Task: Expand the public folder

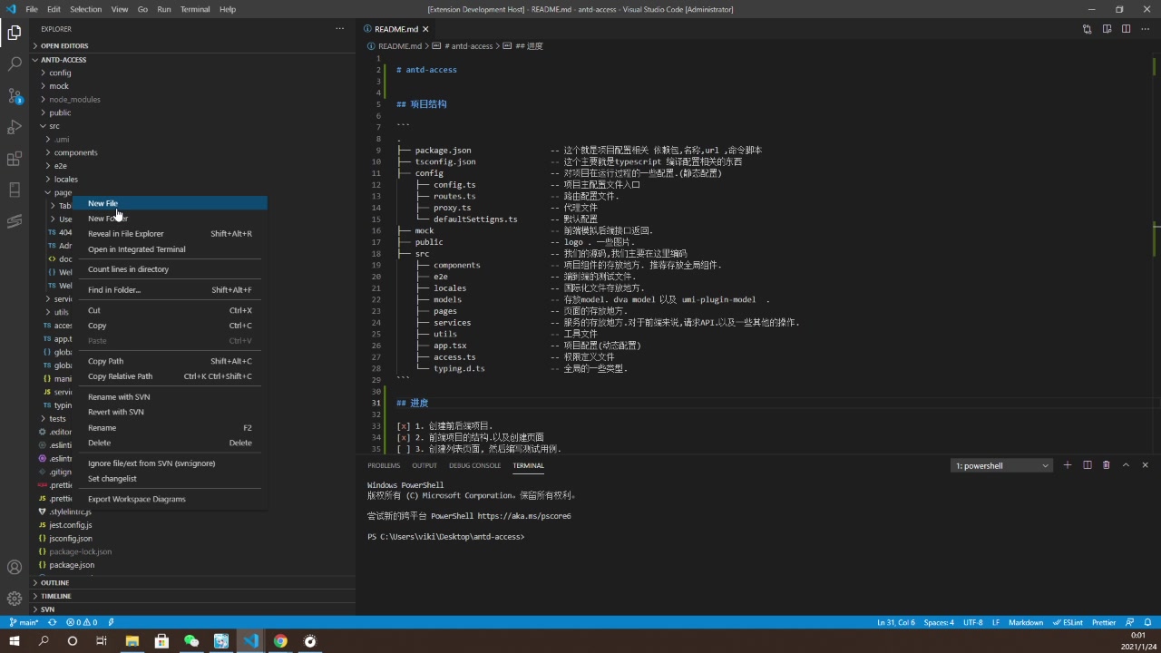Action: pos(60,112)
